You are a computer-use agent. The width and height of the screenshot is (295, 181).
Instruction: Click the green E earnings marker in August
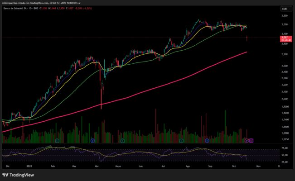pyautogui.click(x=181, y=141)
